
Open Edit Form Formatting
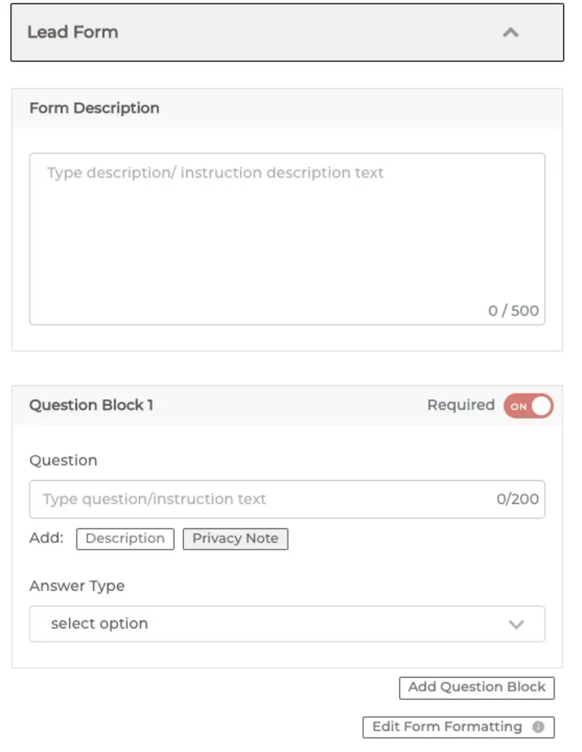point(459,727)
